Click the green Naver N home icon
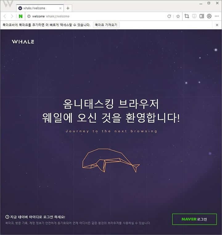 coord(21,16)
